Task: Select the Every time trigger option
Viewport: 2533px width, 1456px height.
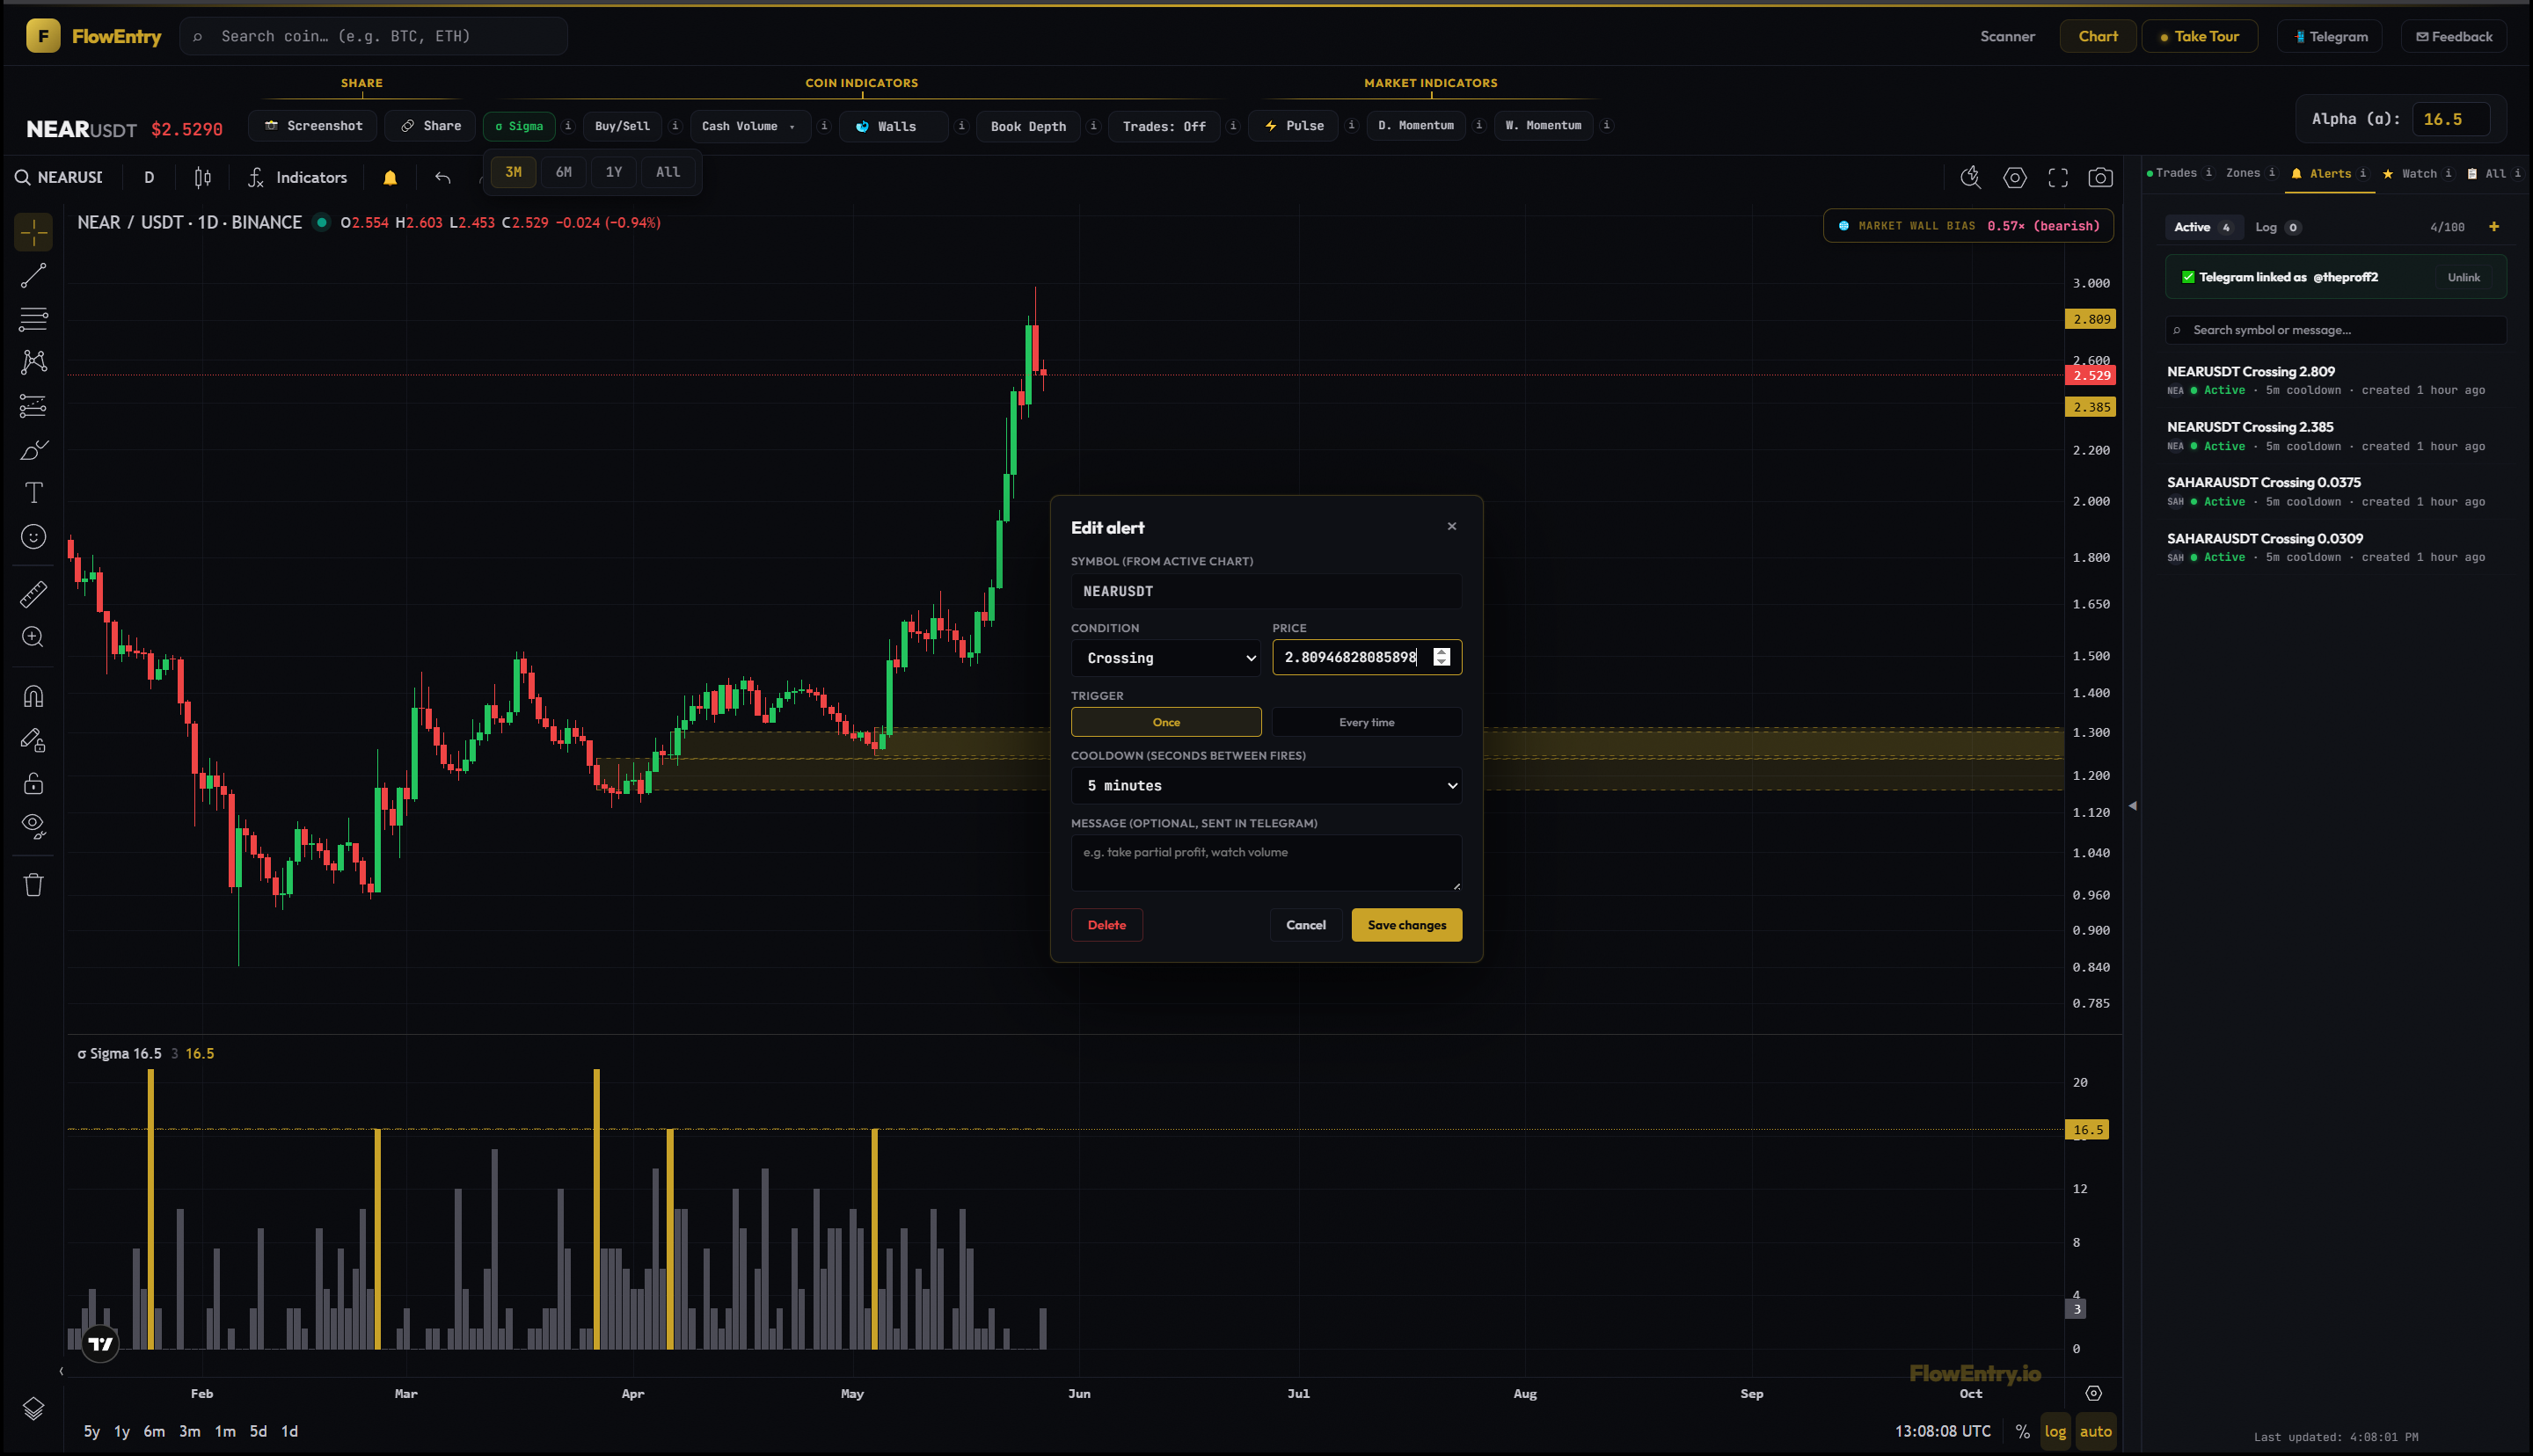Action: click(x=1367, y=722)
